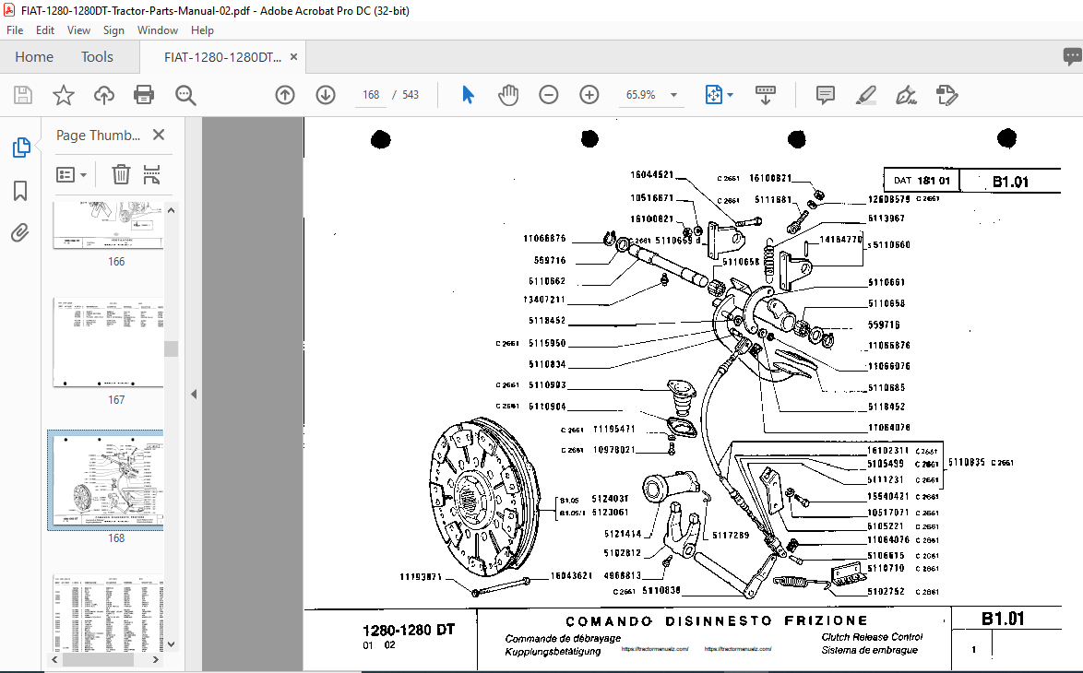Viewport: 1083px width, 673px height.
Task: Activate the Hand pan tool
Action: point(507,95)
